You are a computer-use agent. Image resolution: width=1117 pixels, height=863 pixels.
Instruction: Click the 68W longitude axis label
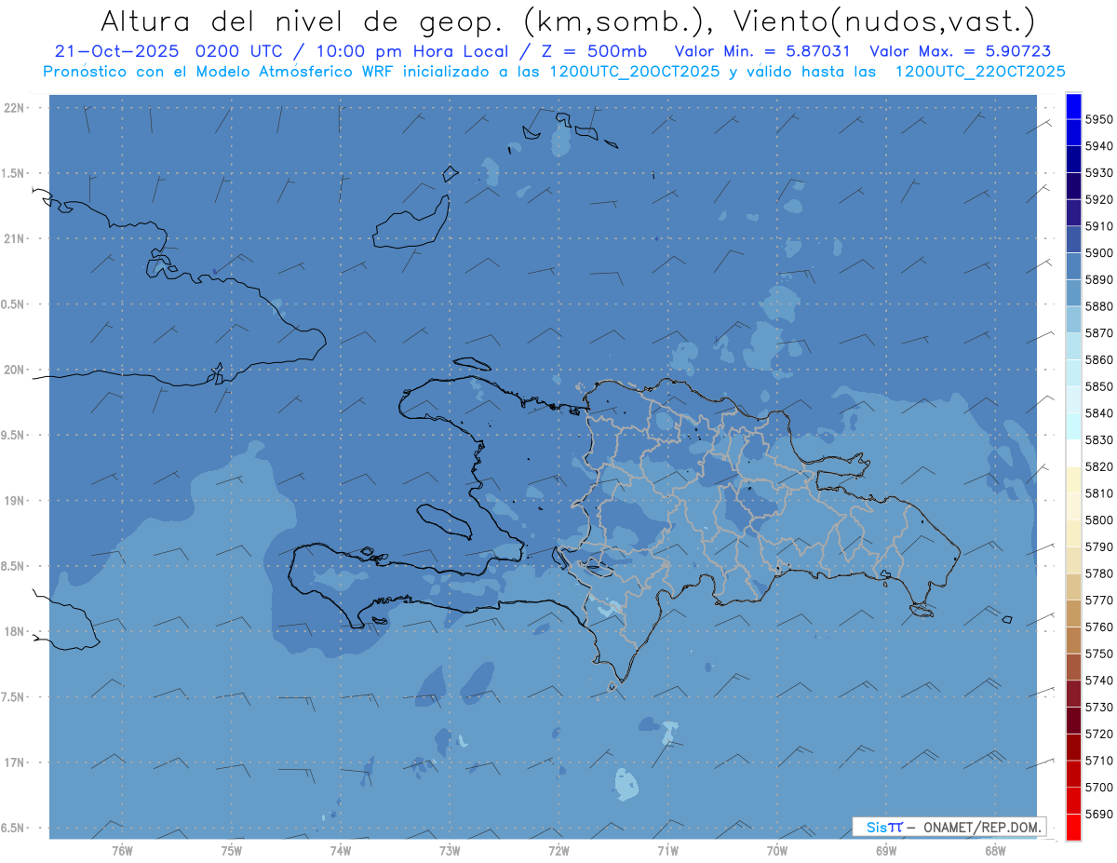pos(994,850)
